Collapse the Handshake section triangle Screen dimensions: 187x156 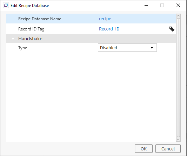point(13,38)
